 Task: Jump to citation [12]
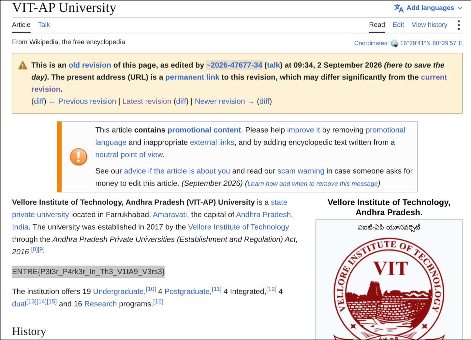tap(272, 289)
